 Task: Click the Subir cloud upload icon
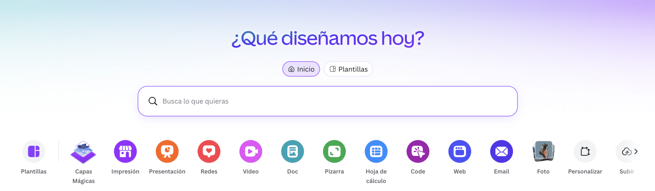coord(626,151)
